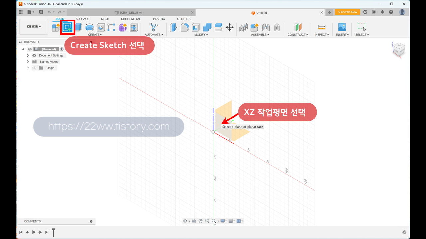Open the CREATE dropdown menu
The height and width of the screenshot is (239, 426).
[x=95, y=35]
